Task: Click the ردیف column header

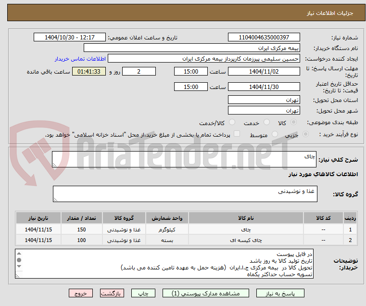Action: pos(350,218)
